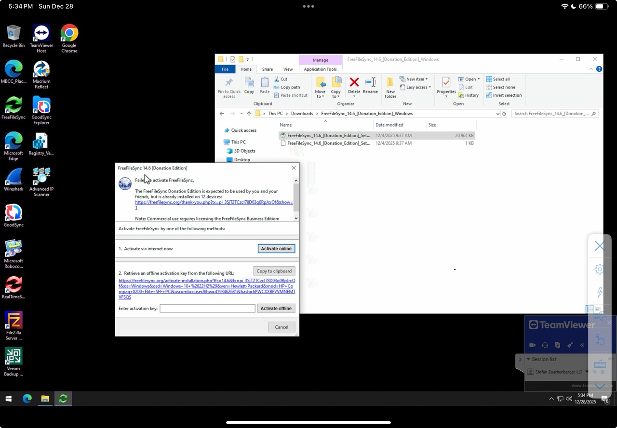Open GoodSync Explorer desktop icon
The image size is (617, 428).
pyautogui.click(x=41, y=110)
